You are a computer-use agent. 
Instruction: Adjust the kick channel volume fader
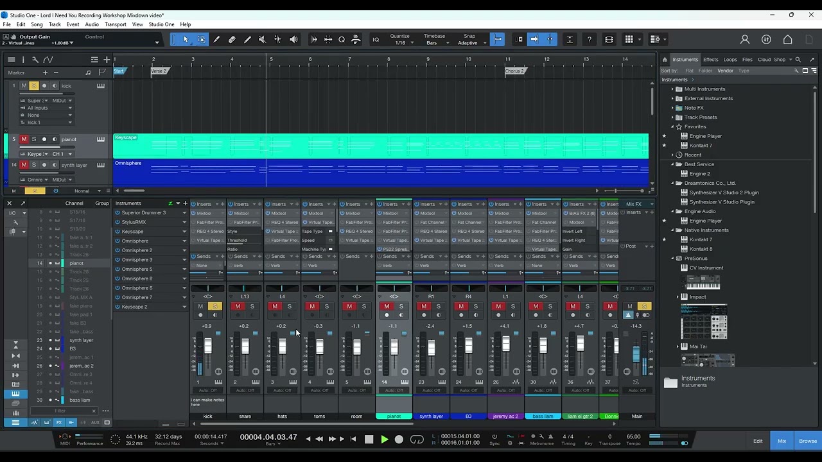(x=207, y=346)
